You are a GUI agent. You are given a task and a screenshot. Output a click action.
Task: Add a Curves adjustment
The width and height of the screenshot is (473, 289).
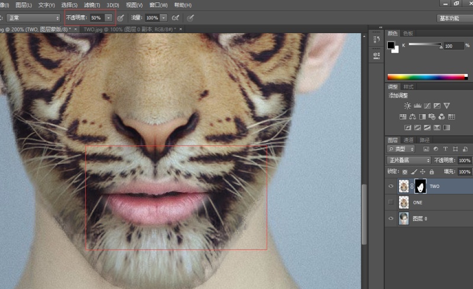tap(427, 106)
